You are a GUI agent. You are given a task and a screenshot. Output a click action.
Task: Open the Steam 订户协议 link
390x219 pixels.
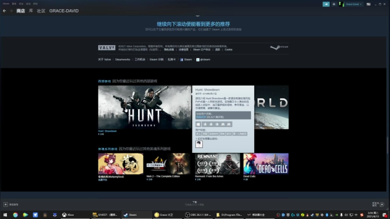pyautogui.click(x=201, y=49)
